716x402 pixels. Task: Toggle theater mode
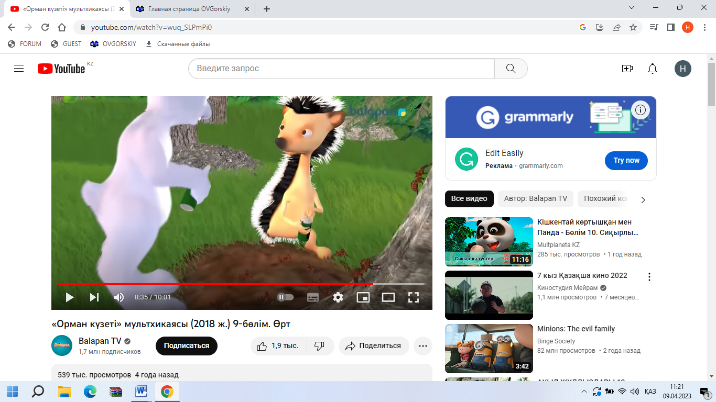tap(388, 297)
